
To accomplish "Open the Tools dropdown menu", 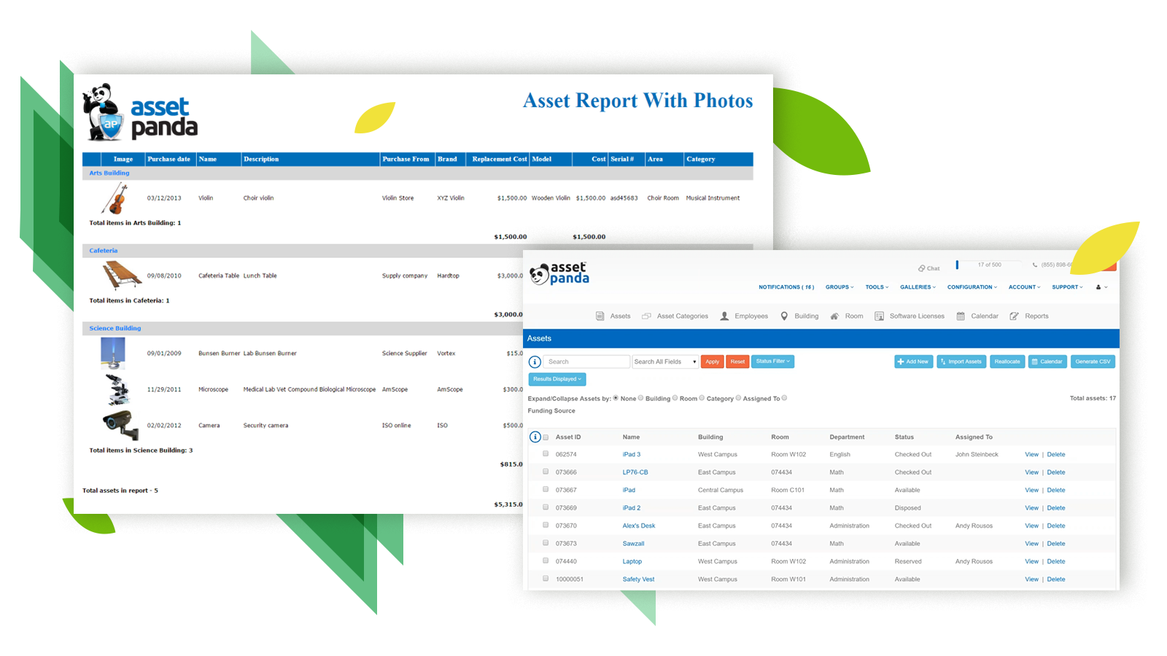I will pos(877,287).
